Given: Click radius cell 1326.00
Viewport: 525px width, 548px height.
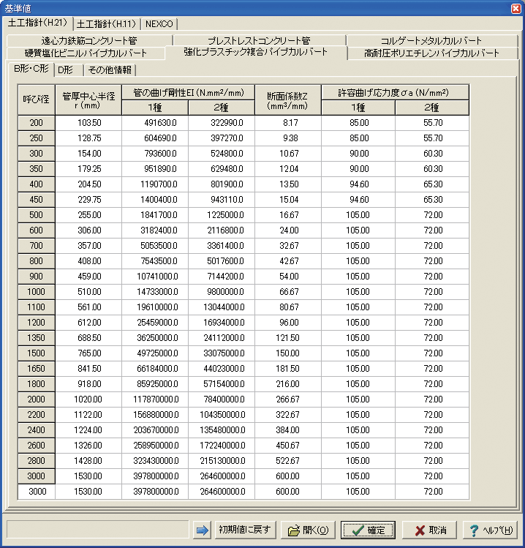Looking at the screenshot, I should pyautogui.click(x=88, y=446).
